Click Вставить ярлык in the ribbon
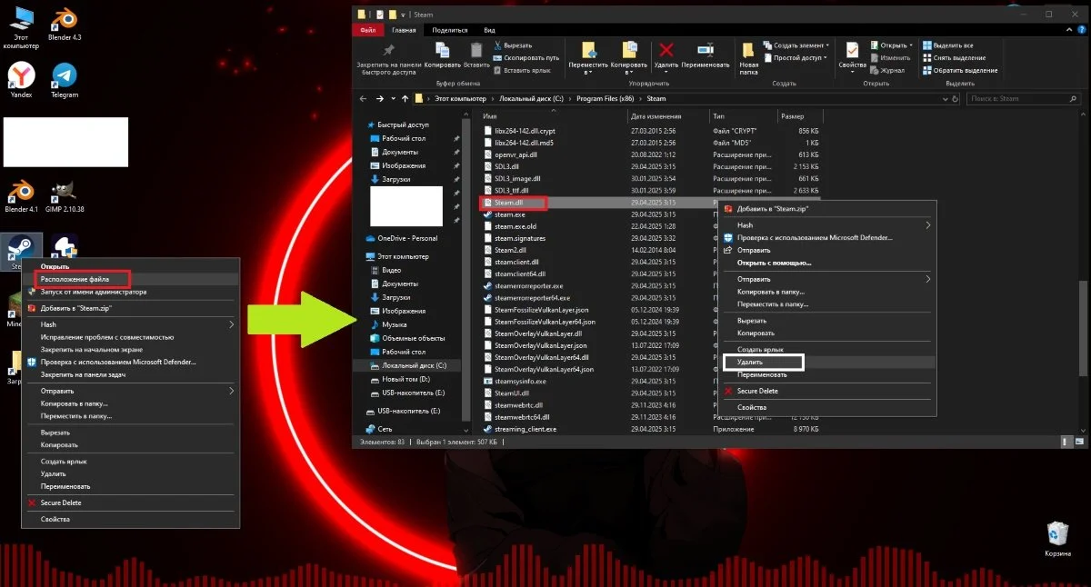The height and width of the screenshot is (587, 1091). pos(522,70)
